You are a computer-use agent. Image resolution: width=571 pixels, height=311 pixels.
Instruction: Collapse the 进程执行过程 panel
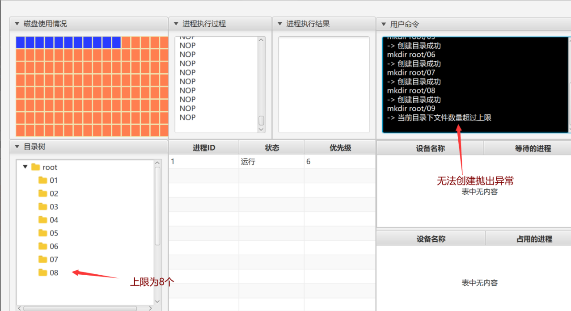click(176, 24)
